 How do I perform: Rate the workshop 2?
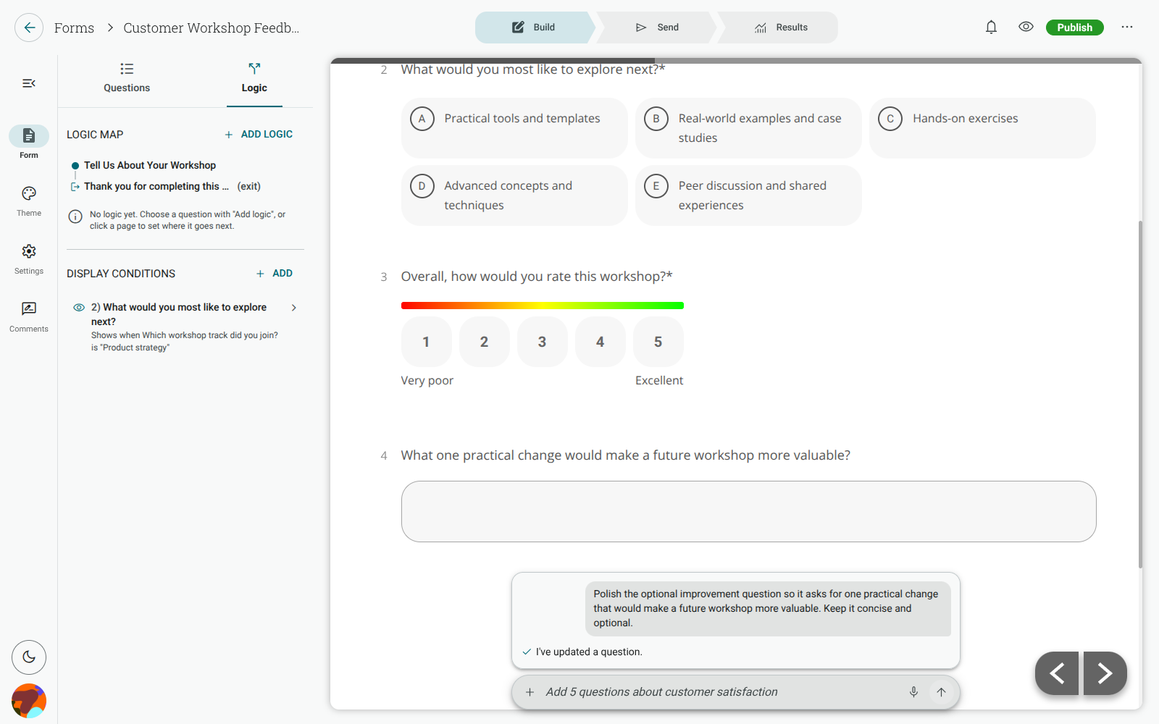(484, 342)
